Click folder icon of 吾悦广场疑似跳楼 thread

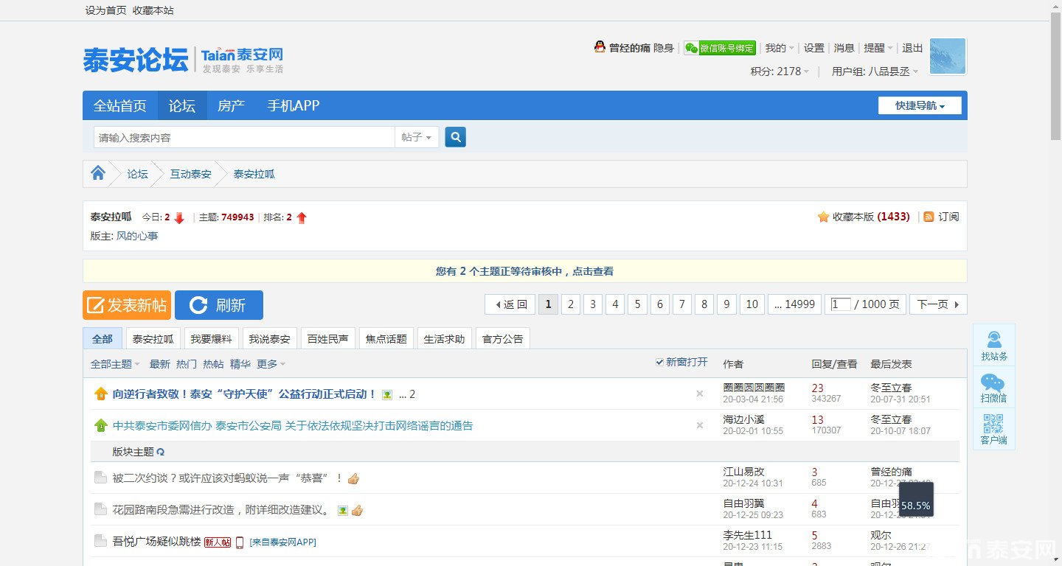[100, 541]
